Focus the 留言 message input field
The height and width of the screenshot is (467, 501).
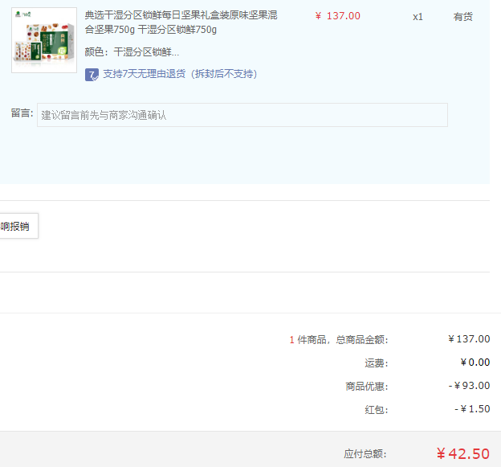click(x=242, y=115)
